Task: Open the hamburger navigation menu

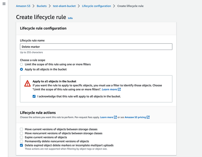Action: (4, 4)
